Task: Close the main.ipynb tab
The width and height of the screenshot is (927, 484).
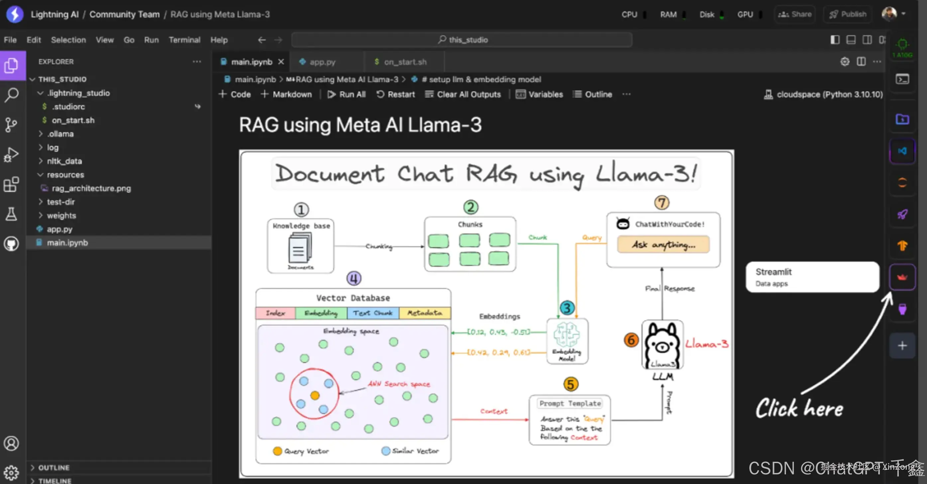Action: tap(281, 62)
